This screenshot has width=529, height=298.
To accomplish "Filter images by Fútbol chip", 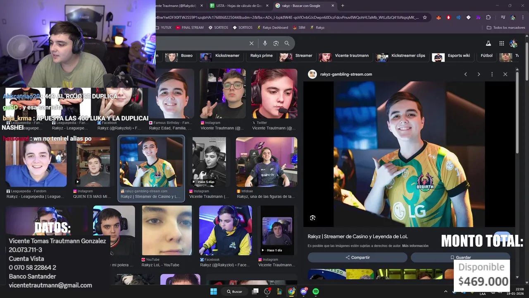I will point(486,55).
